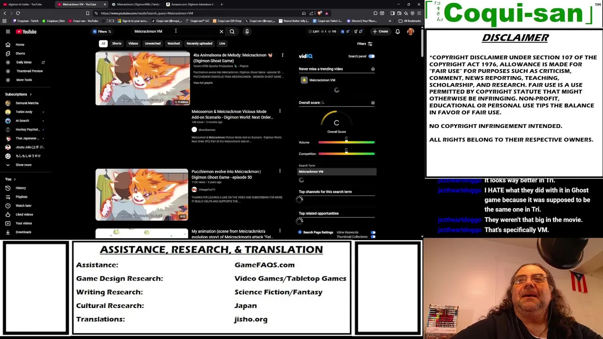603x339 pixels.
Task: Open the notifications bell in the YouTube header
Action: (398, 32)
